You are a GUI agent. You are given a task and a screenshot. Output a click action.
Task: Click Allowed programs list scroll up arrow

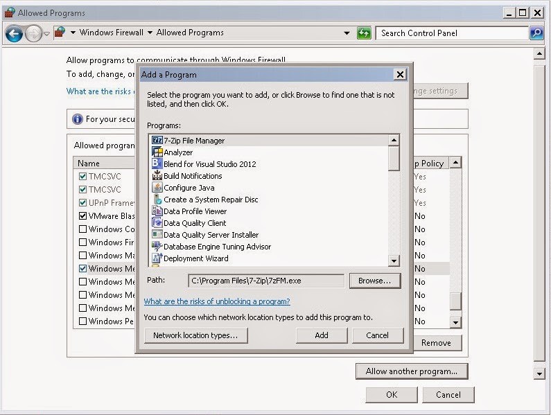[x=455, y=162]
